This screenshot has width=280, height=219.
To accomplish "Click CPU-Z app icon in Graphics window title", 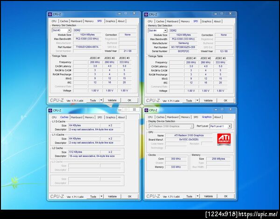I will (x=146, y=110).
